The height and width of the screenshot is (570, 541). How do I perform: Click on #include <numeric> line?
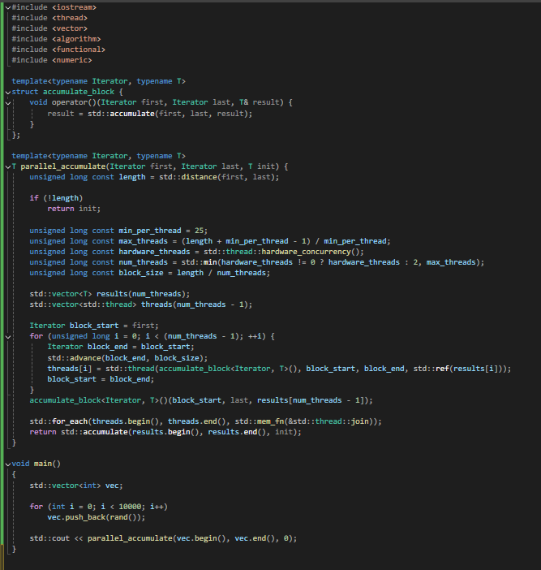(x=52, y=60)
